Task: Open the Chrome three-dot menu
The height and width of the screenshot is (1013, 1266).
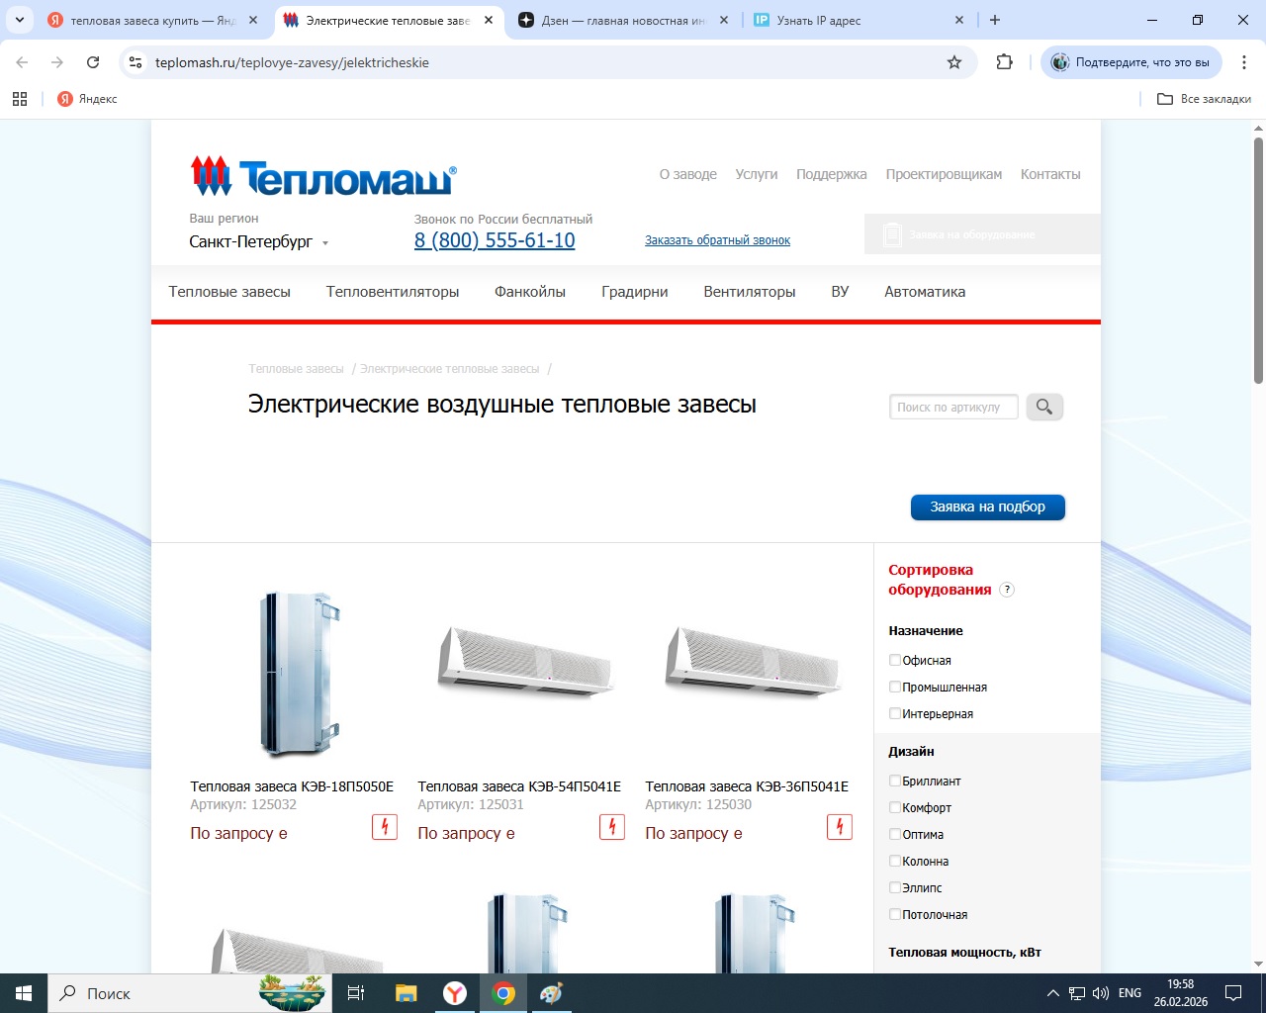Action: pos(1243,62)
